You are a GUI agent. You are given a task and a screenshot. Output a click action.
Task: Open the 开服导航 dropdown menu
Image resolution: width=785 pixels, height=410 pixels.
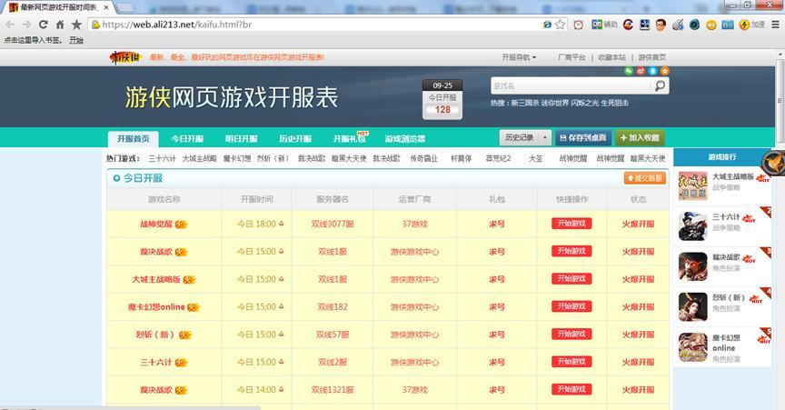tap(519, 57)
